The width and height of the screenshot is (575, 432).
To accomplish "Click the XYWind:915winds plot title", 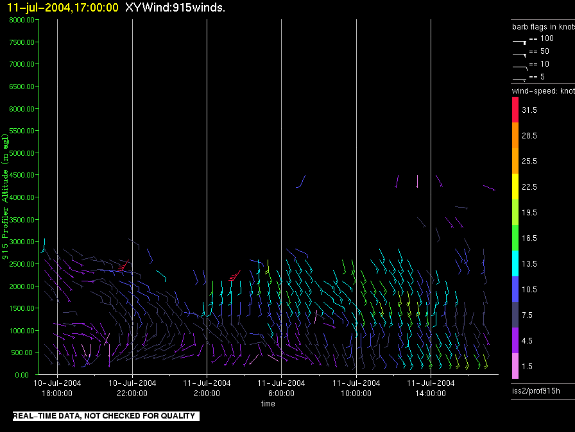I will tap(175, 7).
